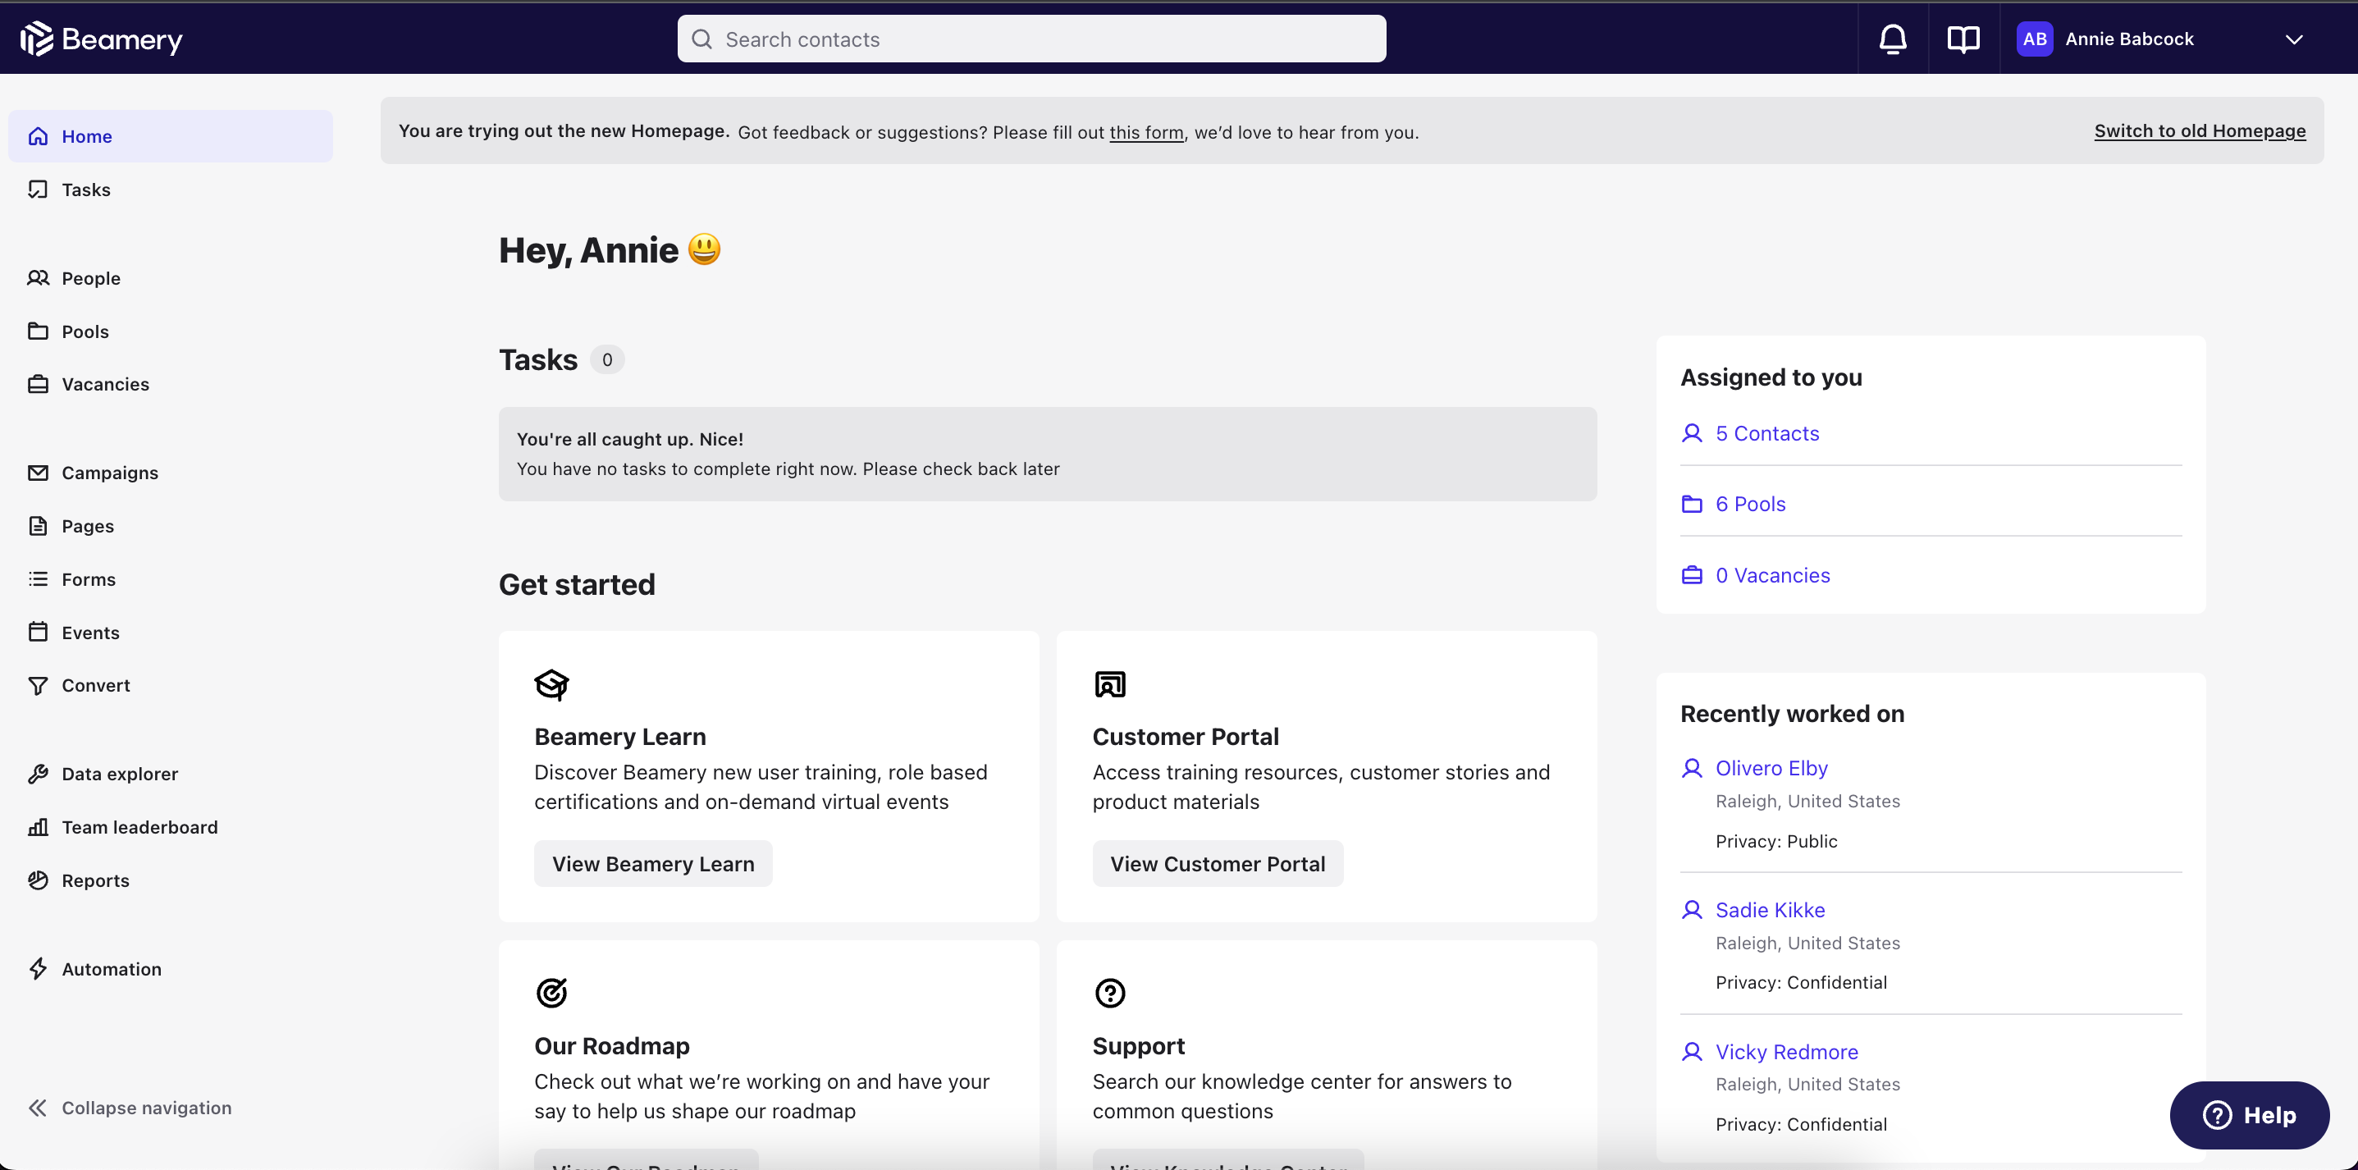
Task: Click the AB user avatar
Action: coord(2034,39)
